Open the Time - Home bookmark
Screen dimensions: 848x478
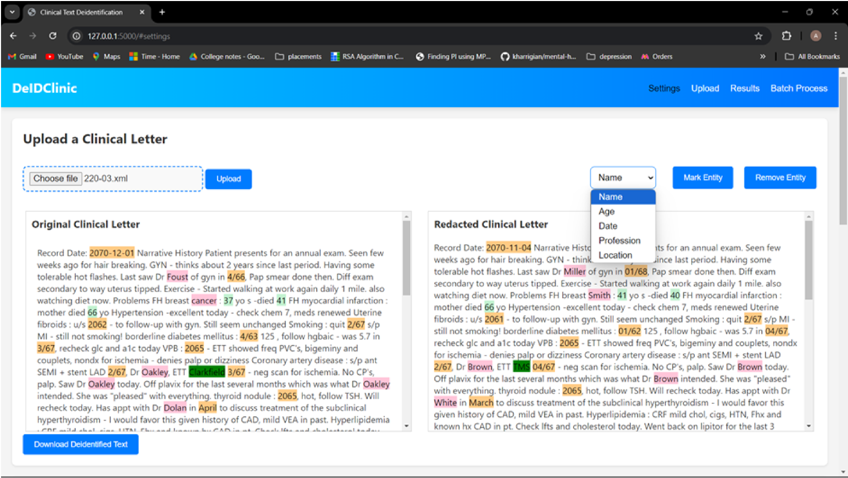pos(154,57)
